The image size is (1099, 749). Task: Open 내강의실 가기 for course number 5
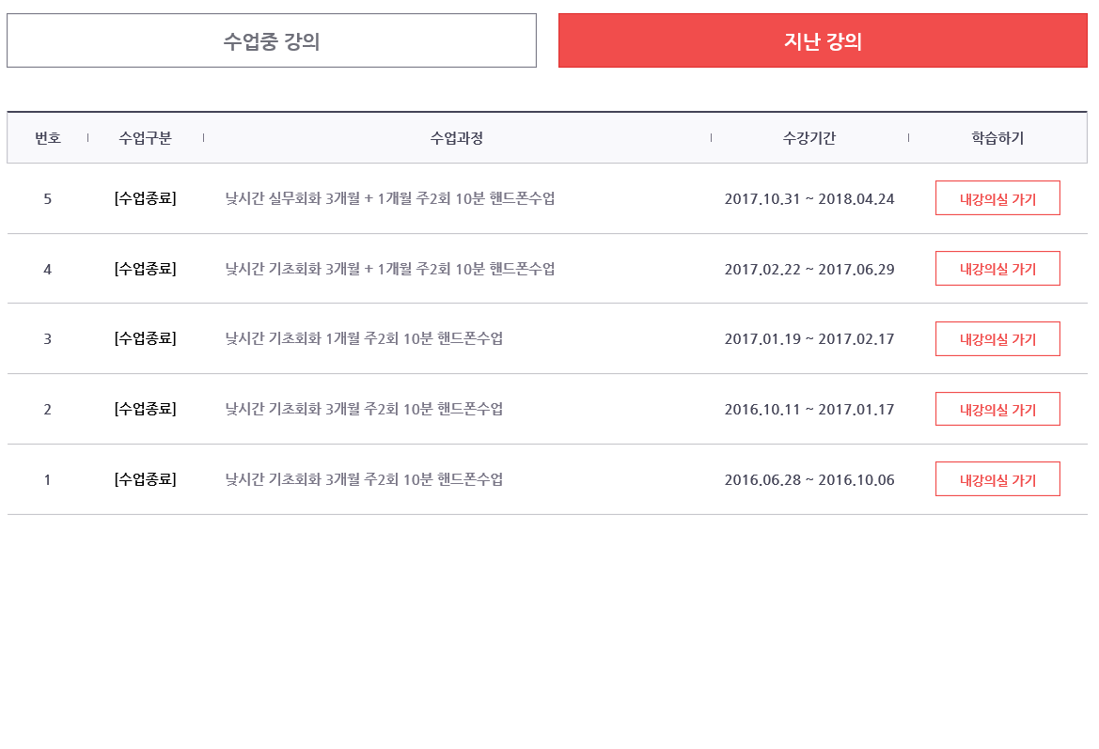click(997, 199)
